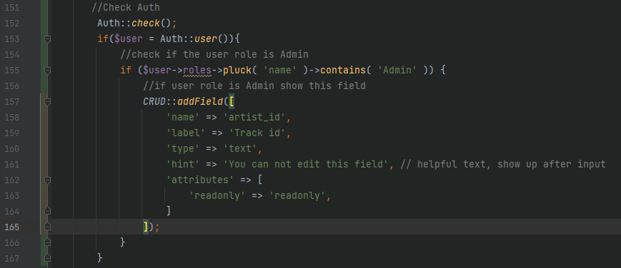The height and width of the screenshot is (268, 621).
Task: Click the Auth::check() call on line 152
Action: [134, 24]
